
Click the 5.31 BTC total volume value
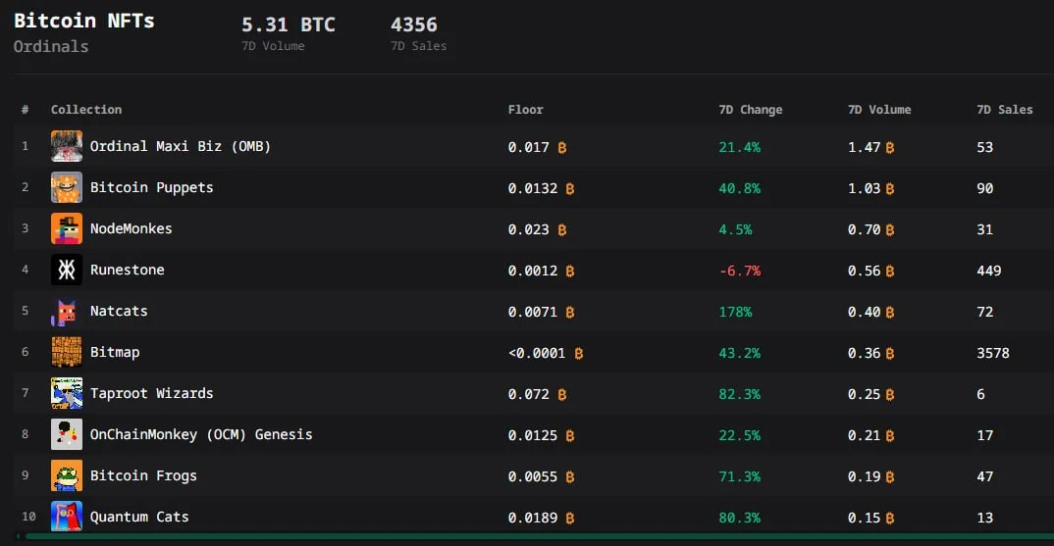tap(289, 25)
